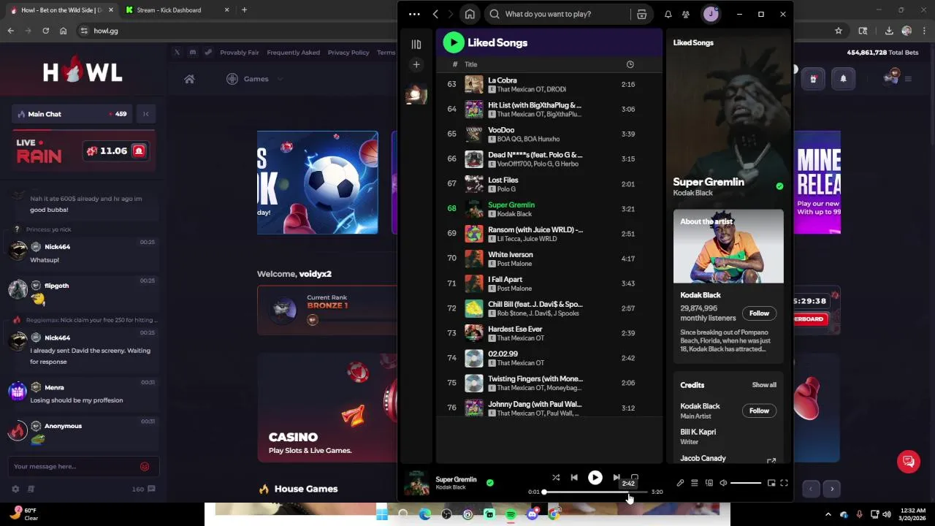The image size is (935, 526).
Task: Bookmark this page with the star icon
Action: coord(839,31)
